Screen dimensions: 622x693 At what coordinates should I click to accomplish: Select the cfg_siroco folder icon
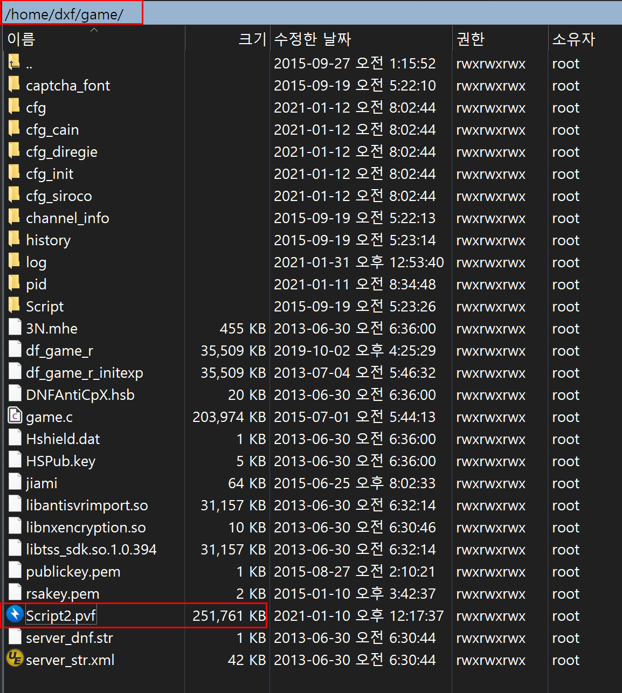(14, 196)
